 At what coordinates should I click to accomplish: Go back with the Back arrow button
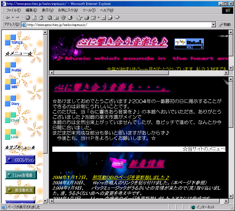tap(8, 18)
